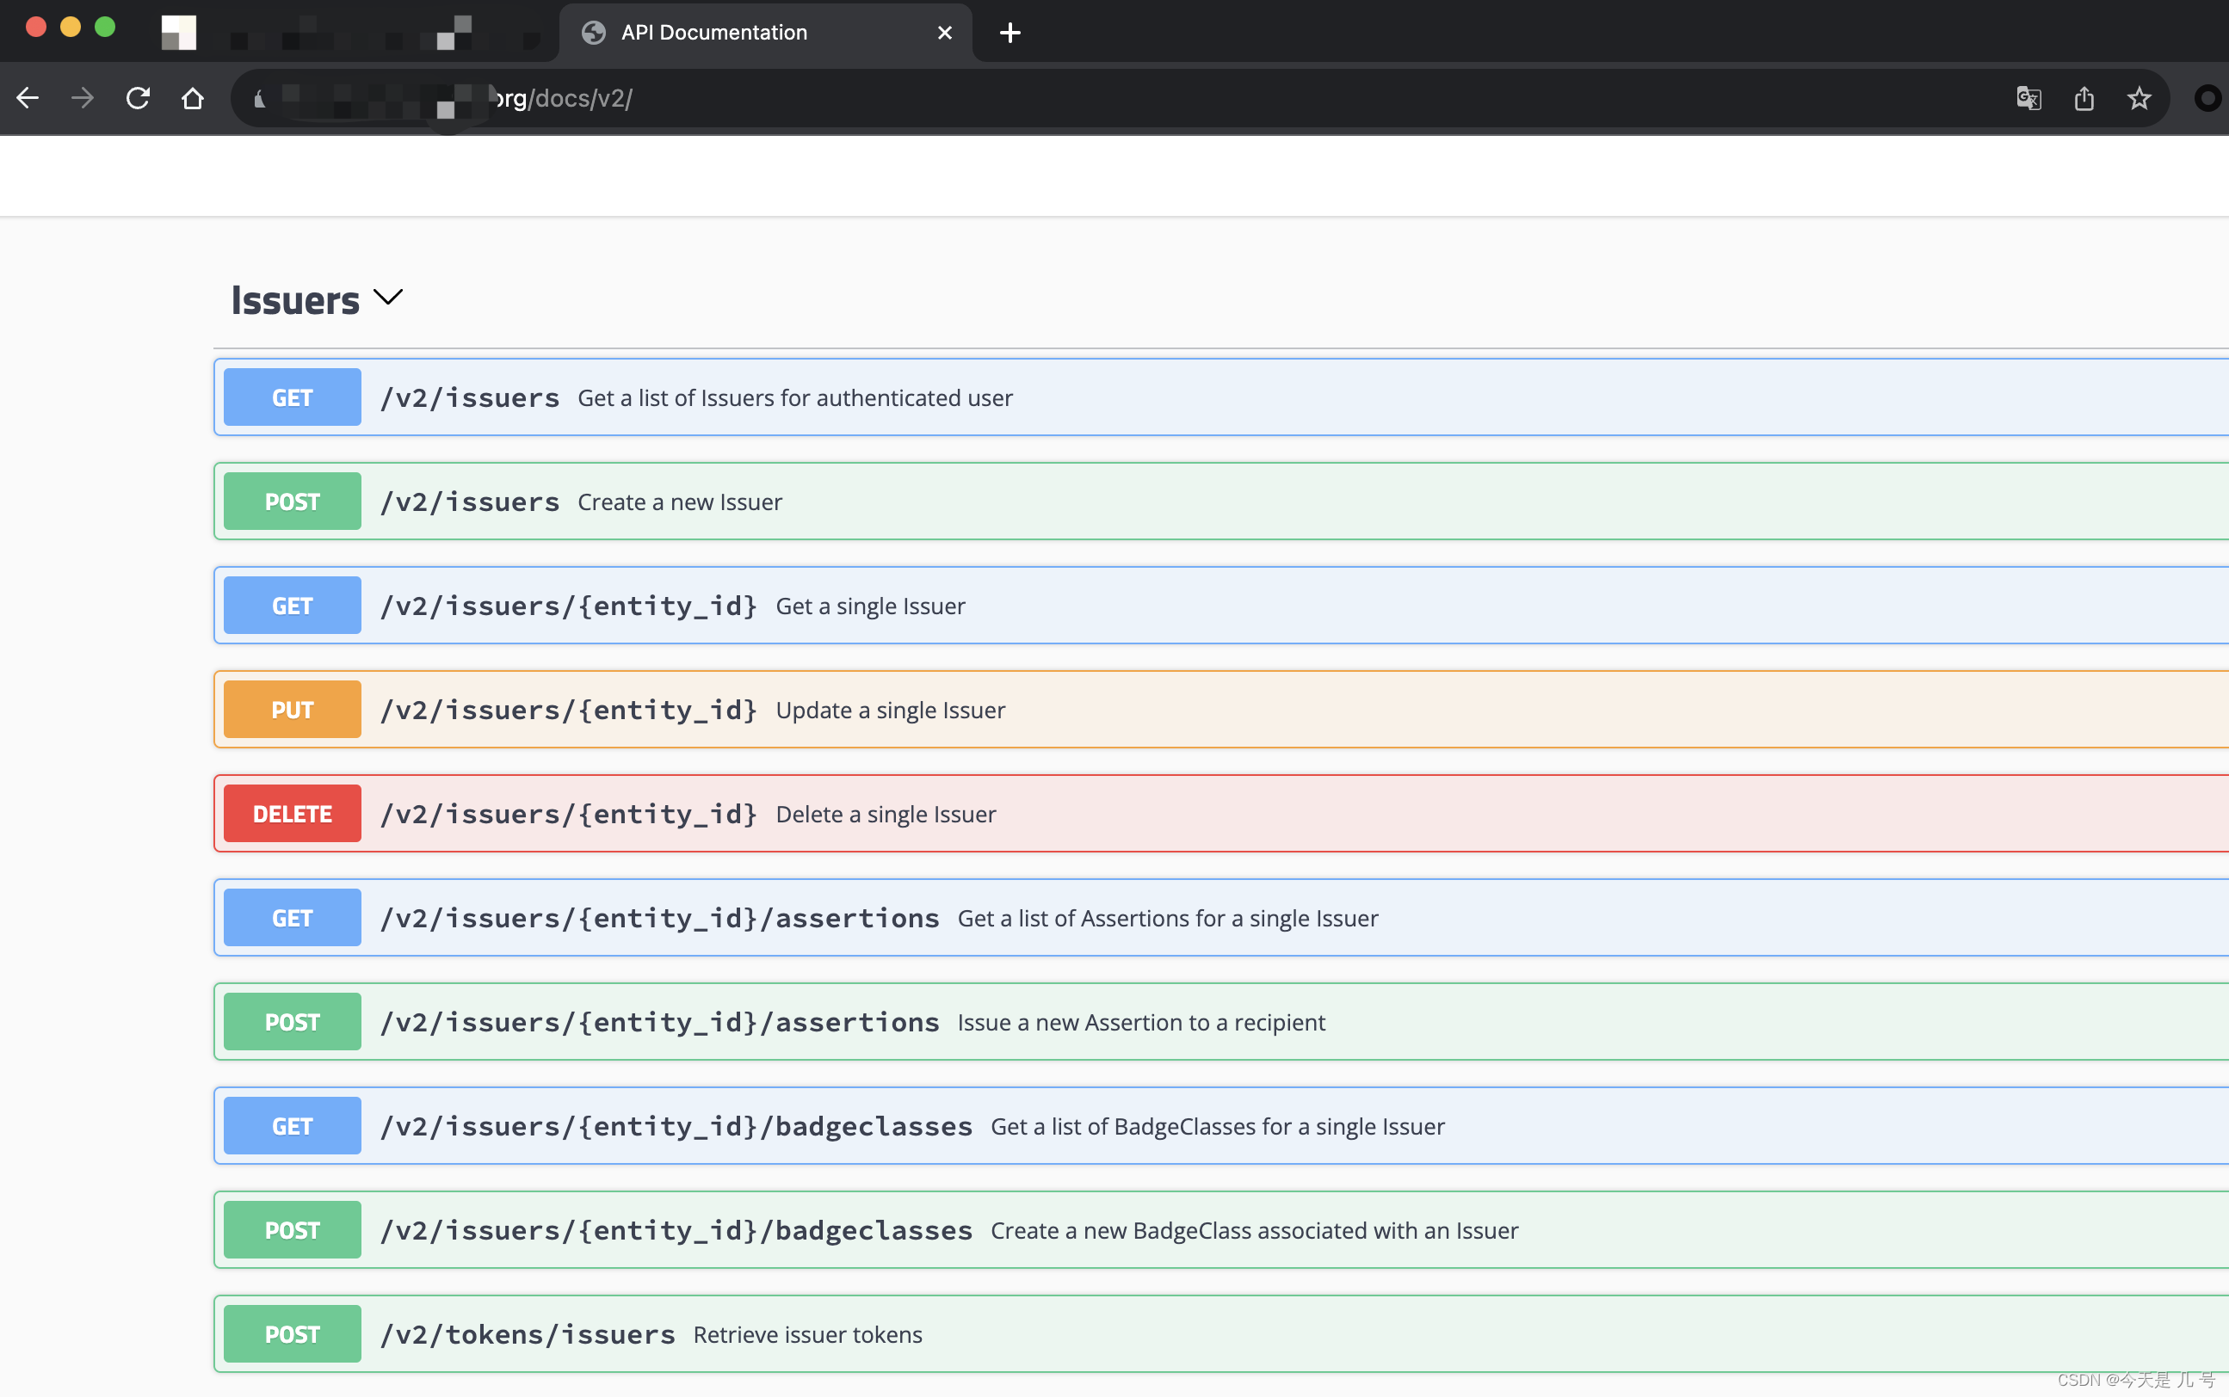Click the Issuers section heading

point(295,300)
